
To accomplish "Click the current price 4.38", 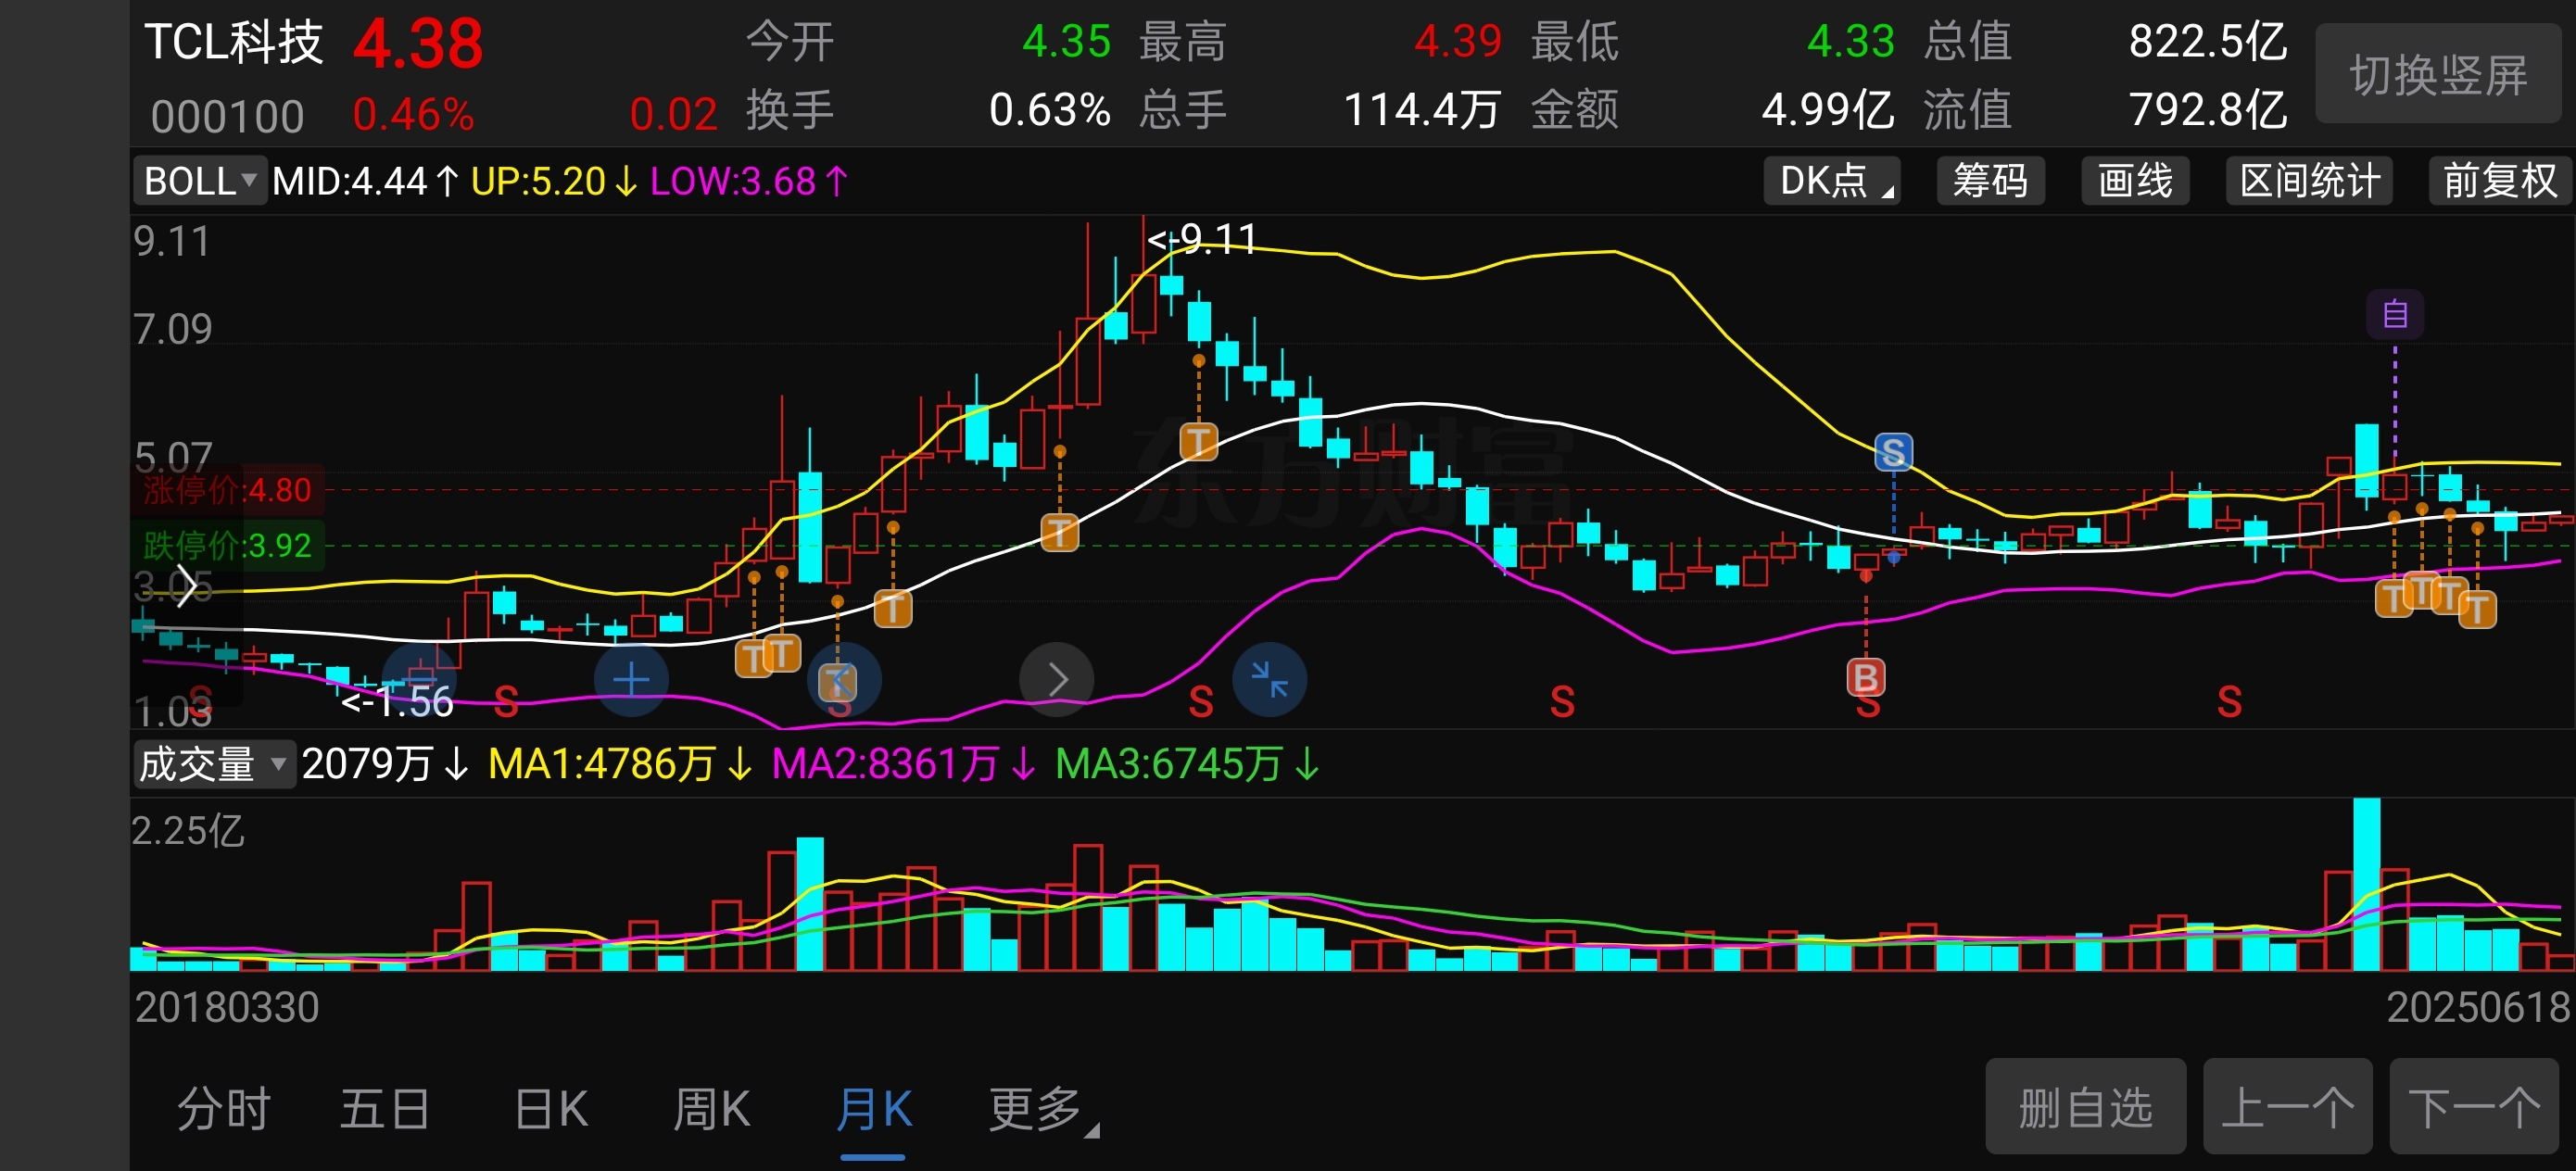I will coord(418,44).
